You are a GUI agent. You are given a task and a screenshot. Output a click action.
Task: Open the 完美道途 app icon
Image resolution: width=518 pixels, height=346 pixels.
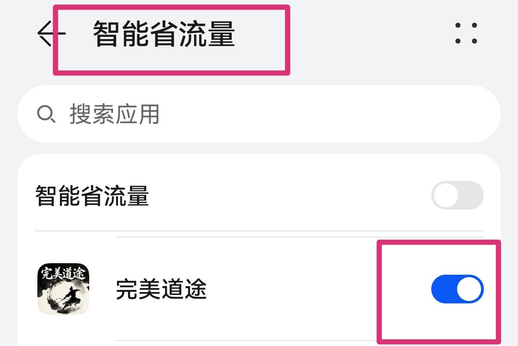pos(63,289)
